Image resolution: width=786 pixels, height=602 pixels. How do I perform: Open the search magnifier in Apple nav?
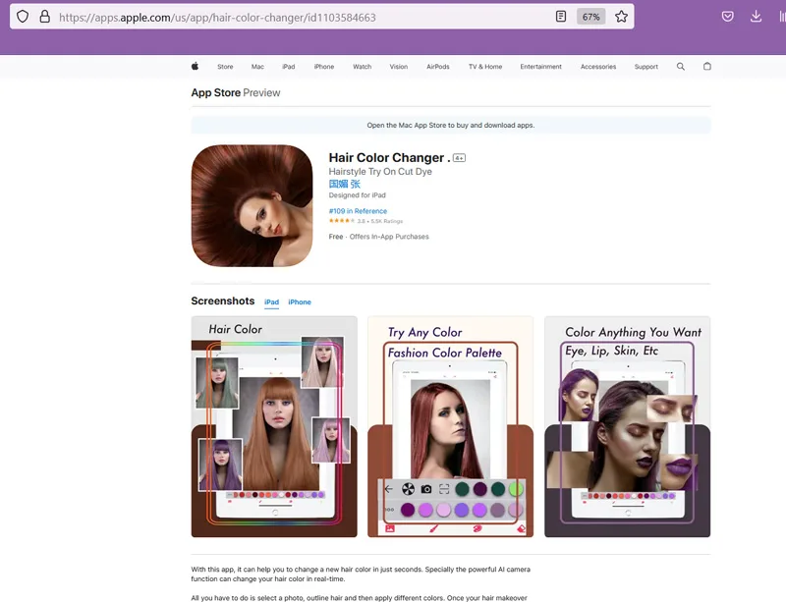(680, 66)
